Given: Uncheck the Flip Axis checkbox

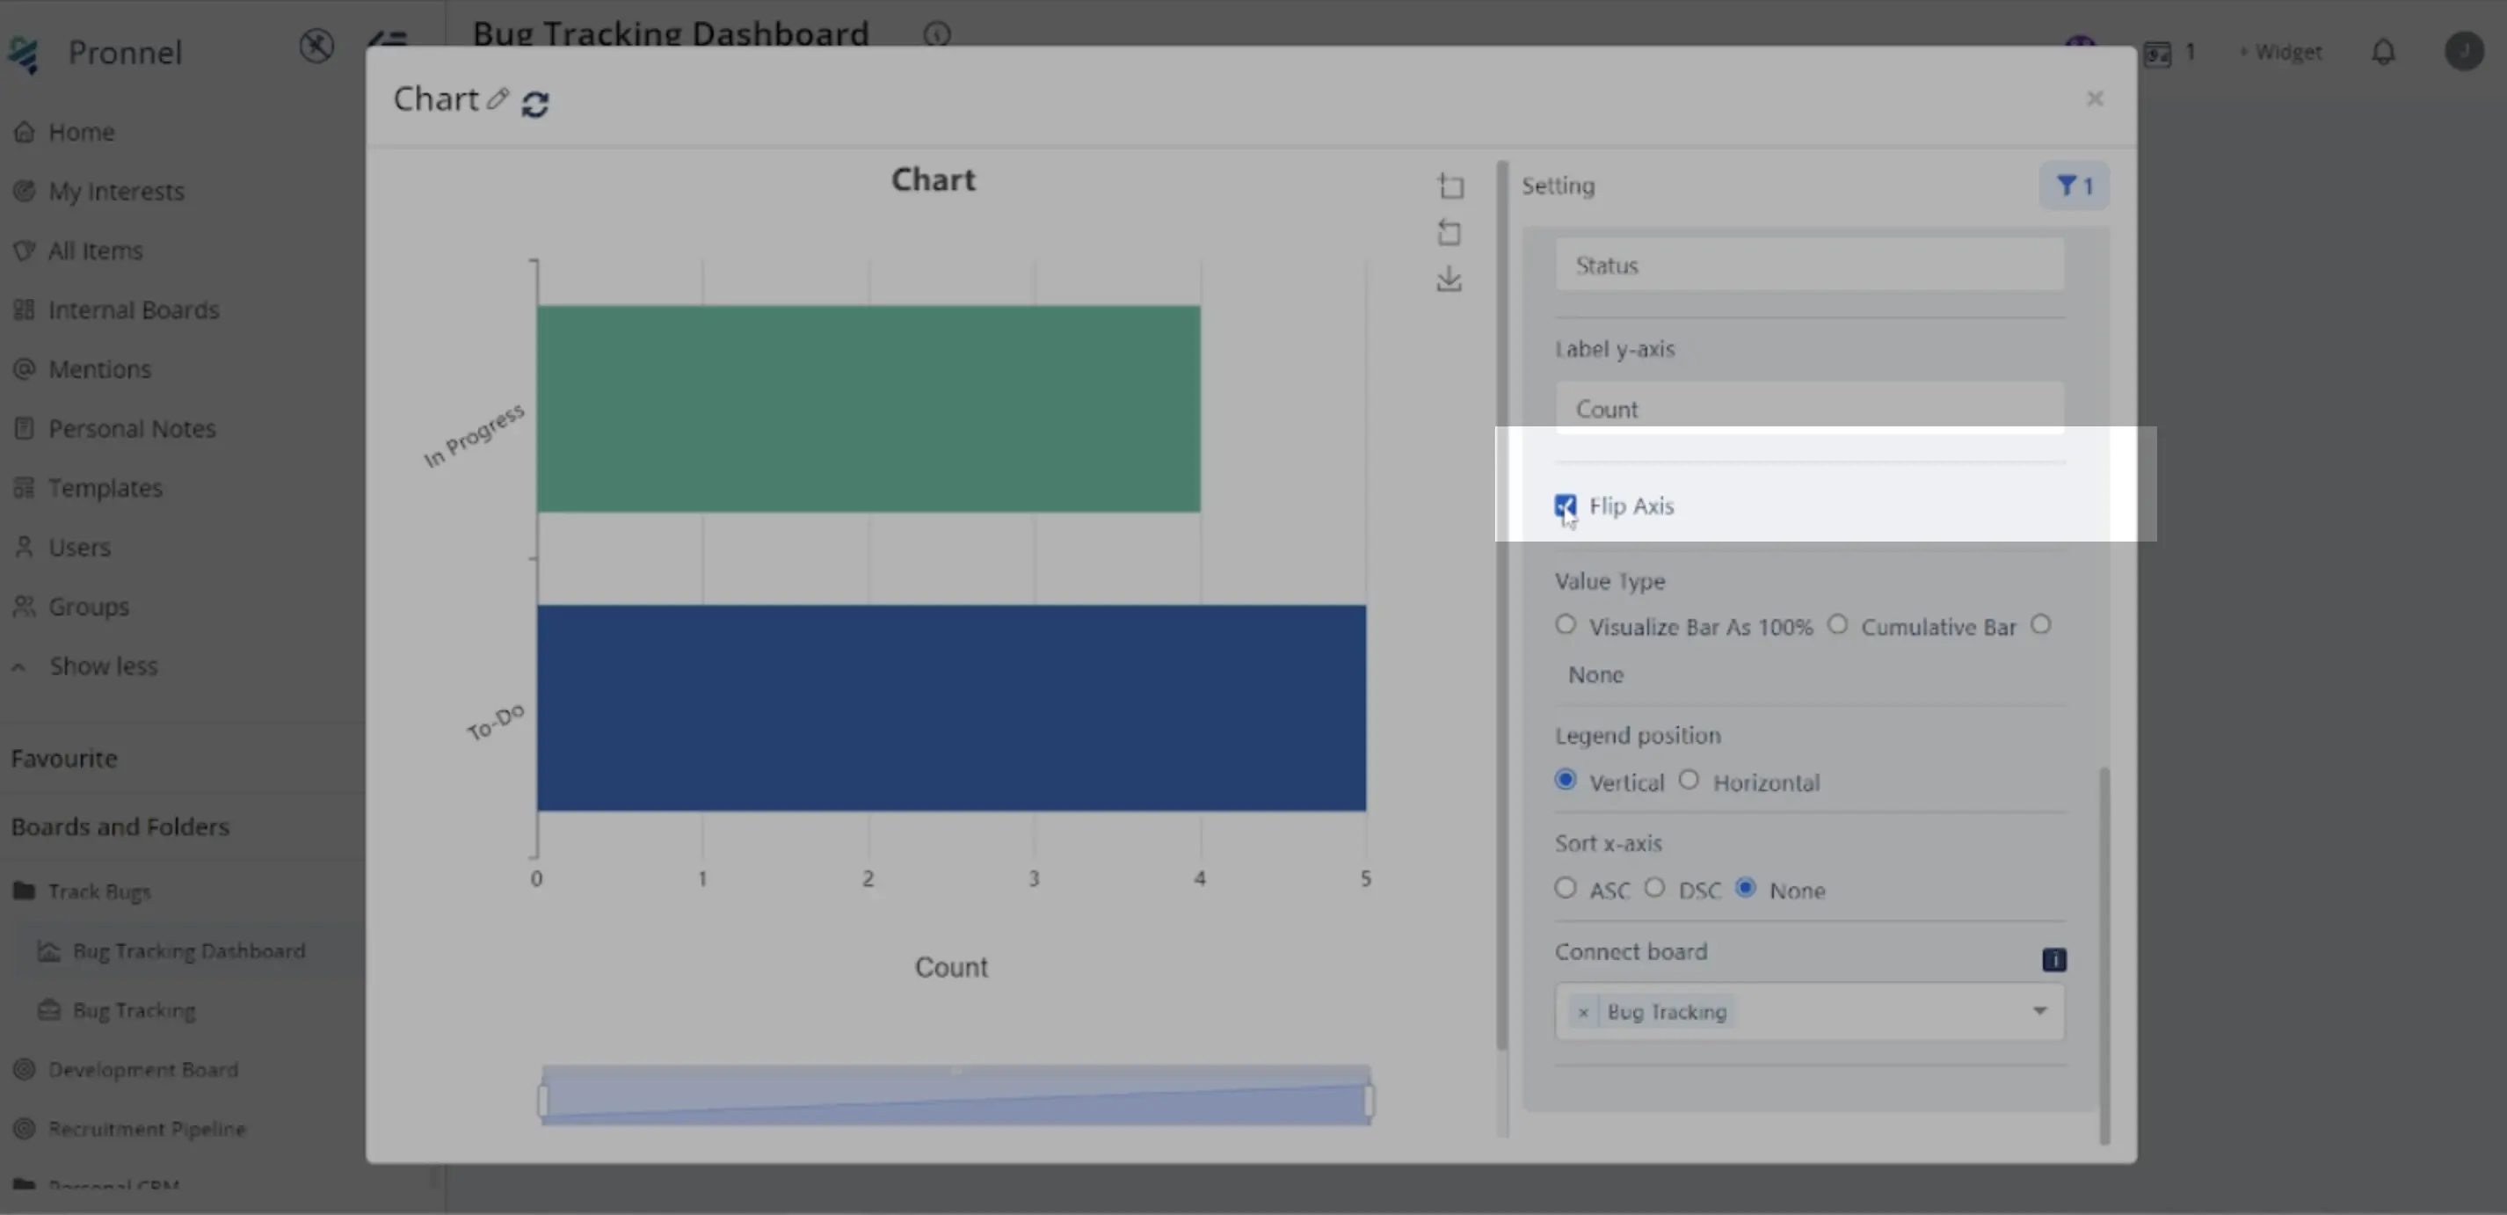Looking at the screenshot, I should coord(1565,506).
